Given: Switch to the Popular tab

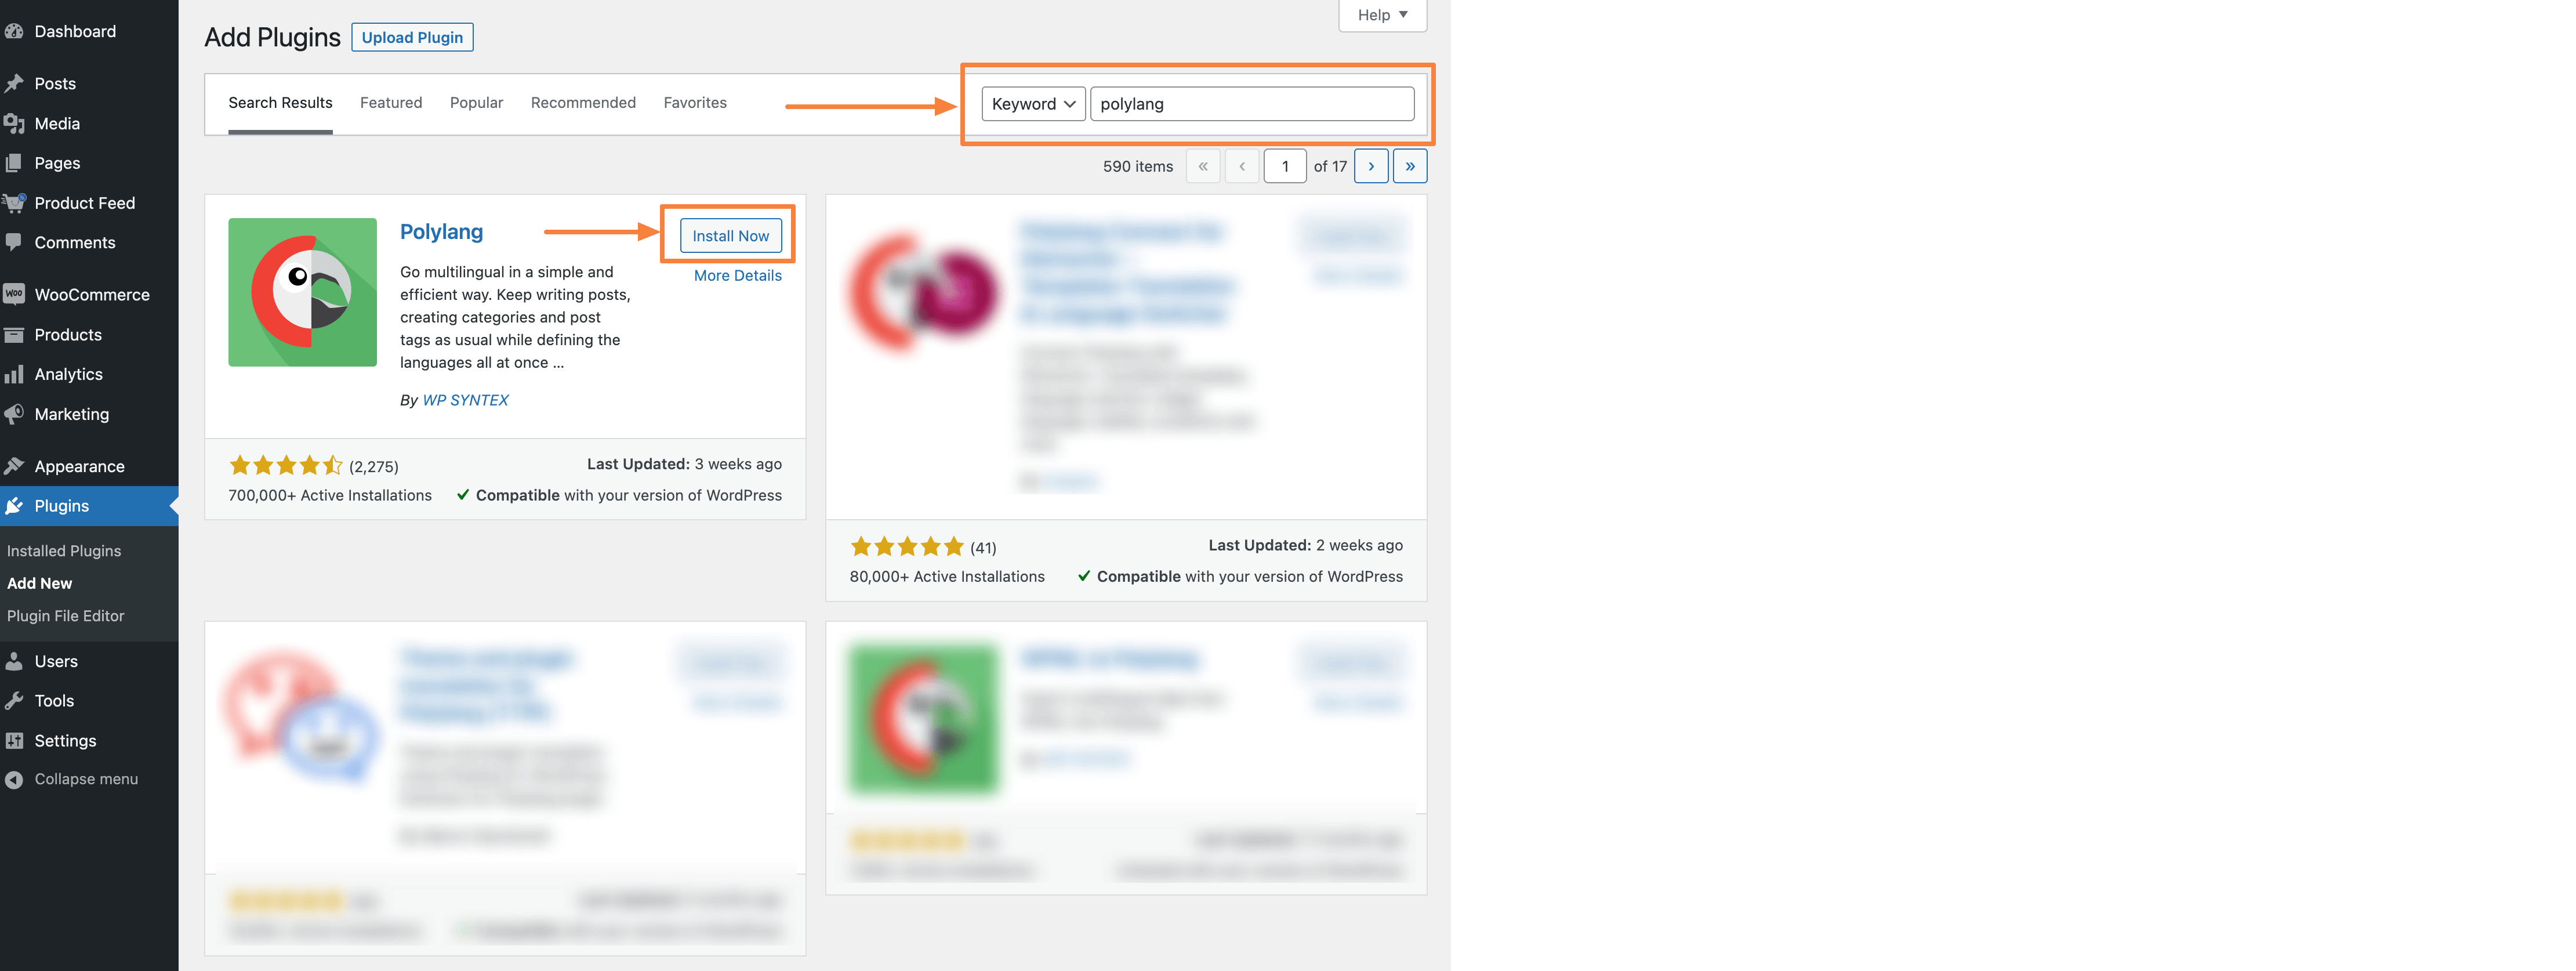Looking at the screenshot, I should (x=476, y=102).
